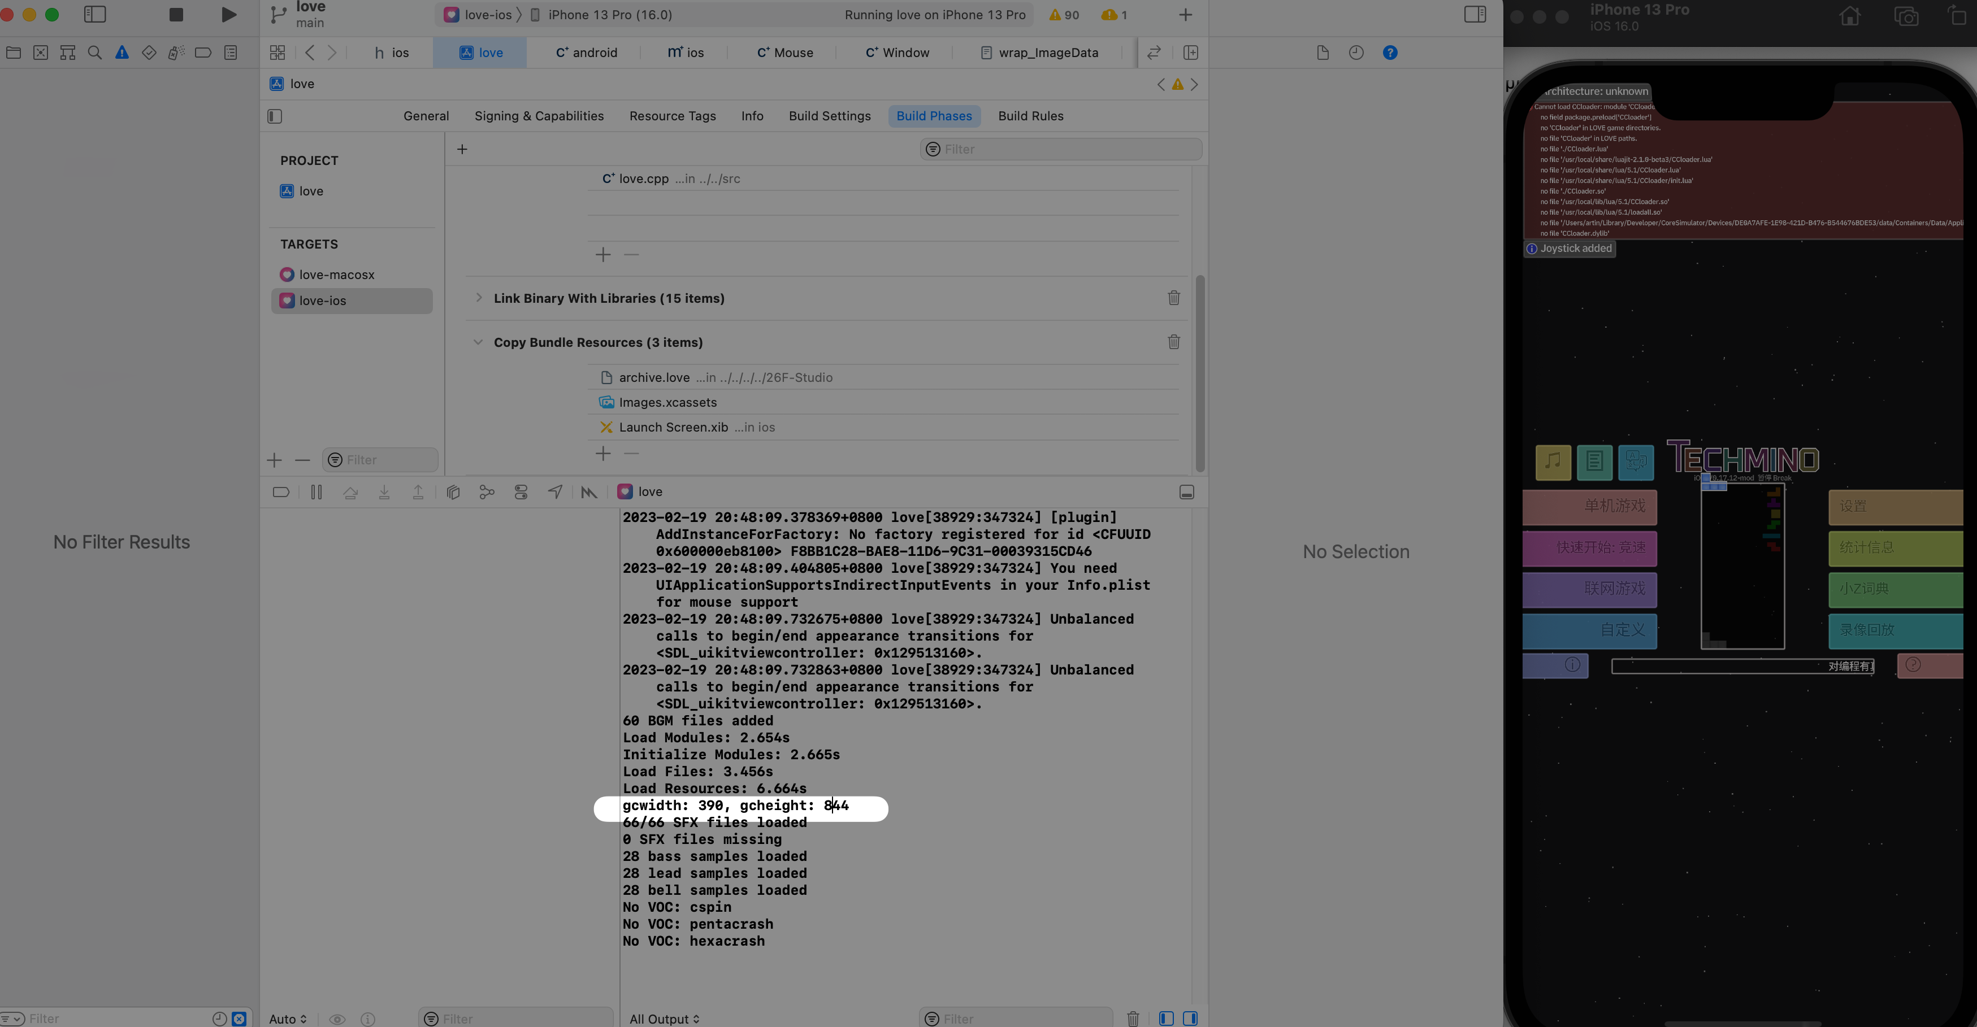1977x1027 pixels.
Task: Open the issue navigator warning icon
Action: (x=122, y=53)
